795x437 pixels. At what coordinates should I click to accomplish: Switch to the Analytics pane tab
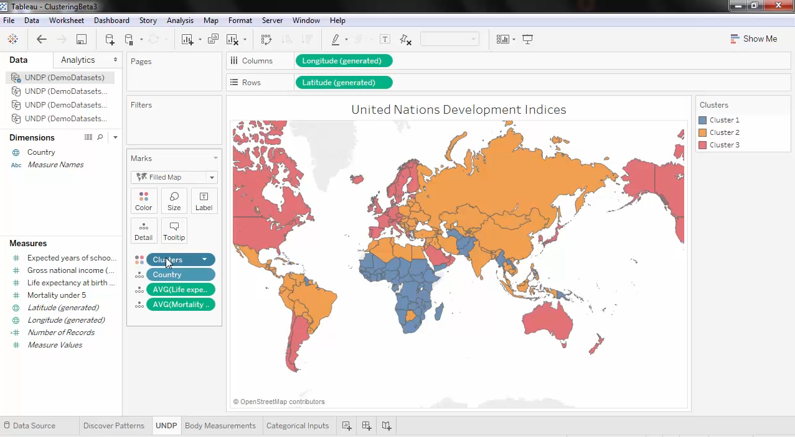78,60
